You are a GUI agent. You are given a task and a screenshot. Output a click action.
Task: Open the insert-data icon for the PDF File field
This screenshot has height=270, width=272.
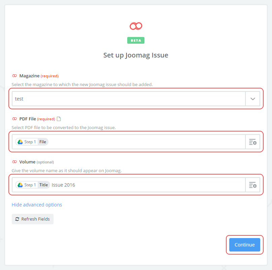coord(252,142)
